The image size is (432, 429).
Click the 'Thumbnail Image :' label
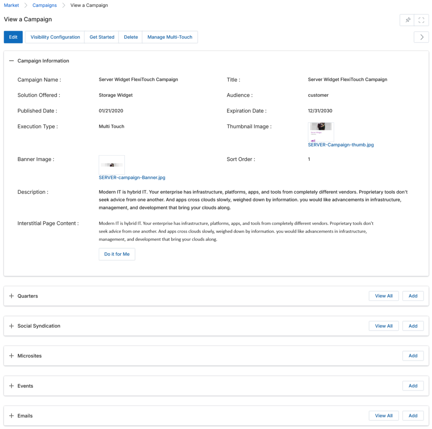pyautogui.click(x=249, y=126)
